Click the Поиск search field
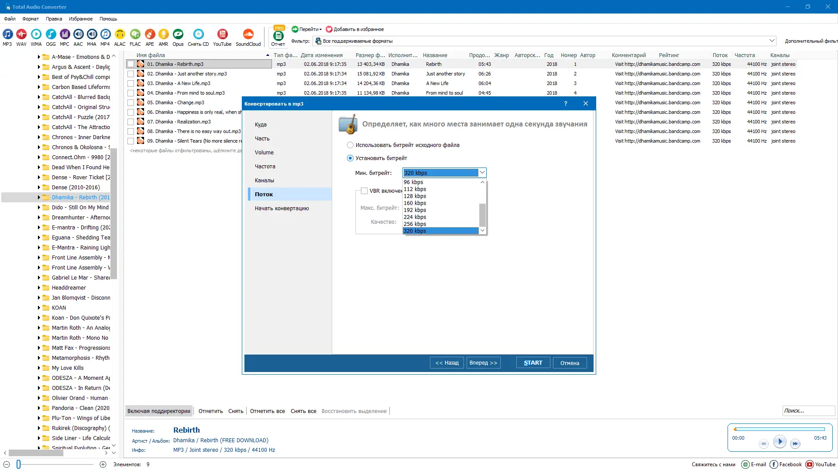838x471 pixels. point(808,411)
